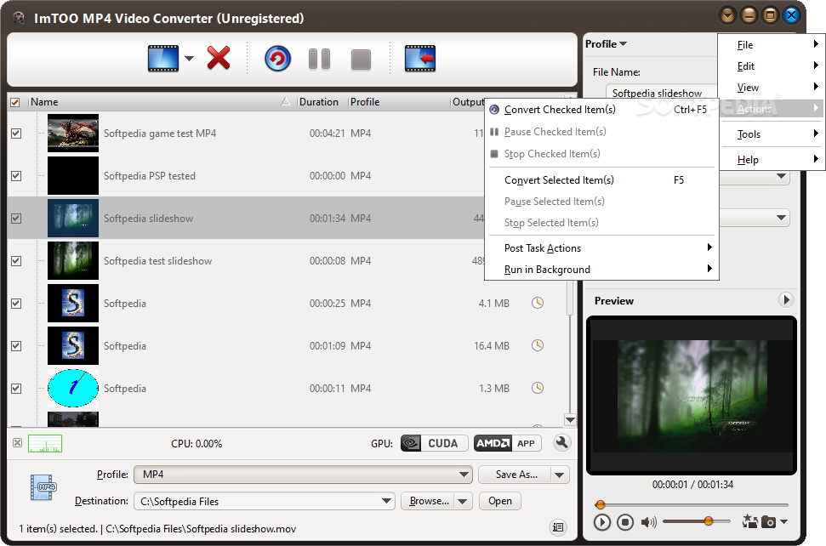Select the Softpedia game test MP4 thumbnail
Screen dimensions: 826x546
pyautogui.click(x=72, y=134)
